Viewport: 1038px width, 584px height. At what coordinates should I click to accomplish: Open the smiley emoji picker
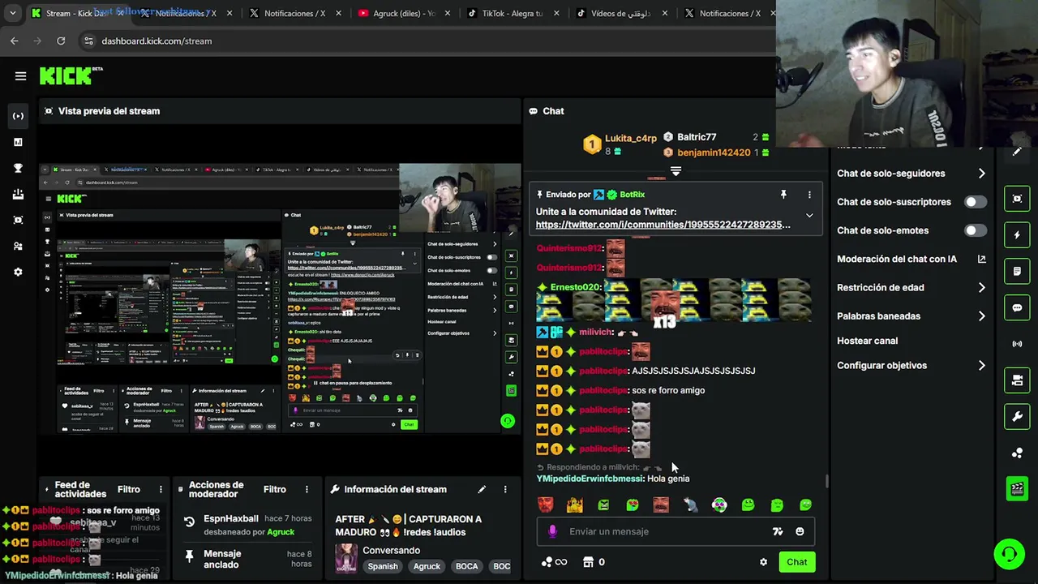800,531
